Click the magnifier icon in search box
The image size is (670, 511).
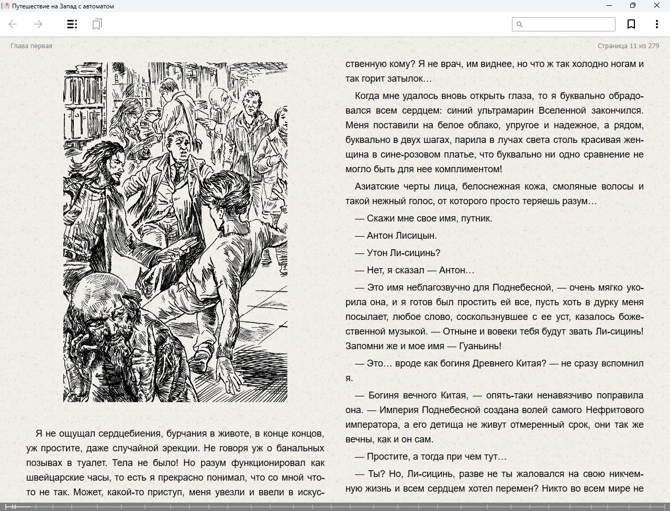(x=519, y=24)
